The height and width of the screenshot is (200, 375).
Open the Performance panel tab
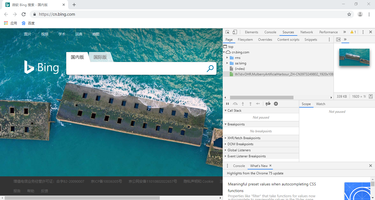328,32
